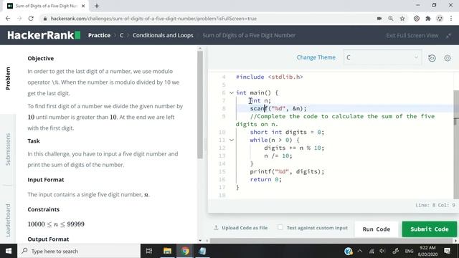Open the Chrome profile avatar

click(x=440, y=19)
